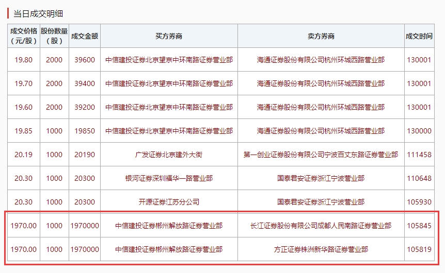Click the amount 19850
This screenshot has width=445, height=273.
click(x=85, y=131)
